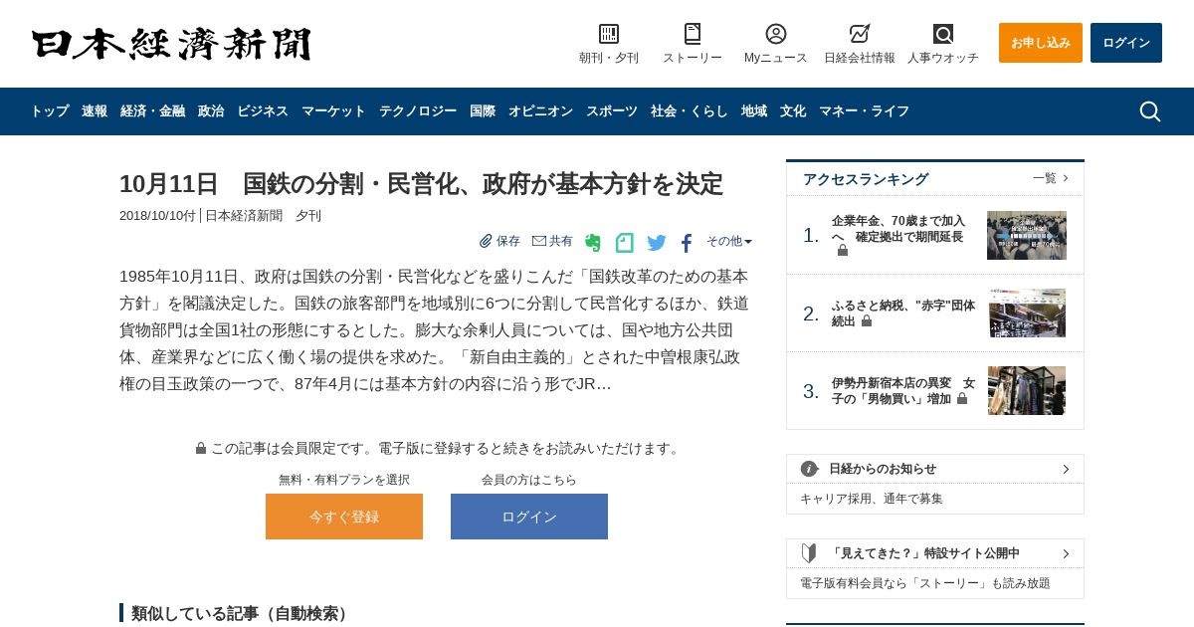The width and height of the screenshot is (1194, 627).
Task: Go to 国際 navigation item
Action: 483,111
